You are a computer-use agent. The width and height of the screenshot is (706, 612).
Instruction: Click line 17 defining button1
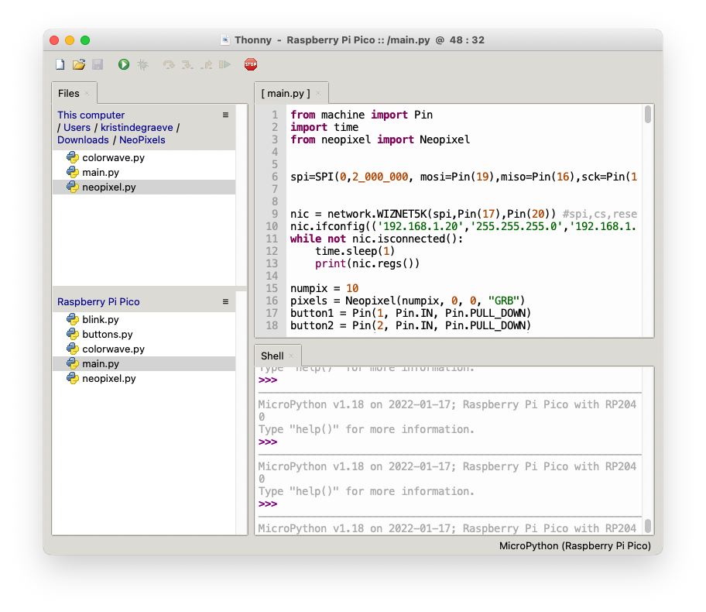pos(410,313)
